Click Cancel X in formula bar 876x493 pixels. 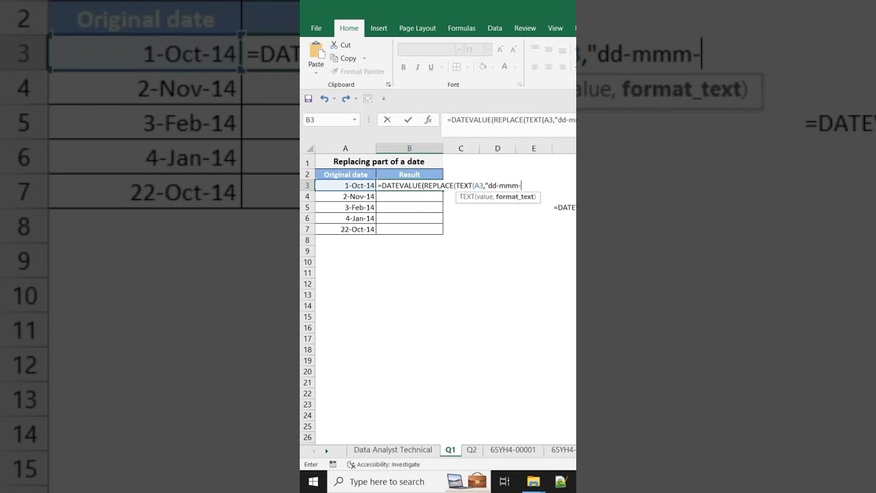pyautogui.click(x=387, y=120)
